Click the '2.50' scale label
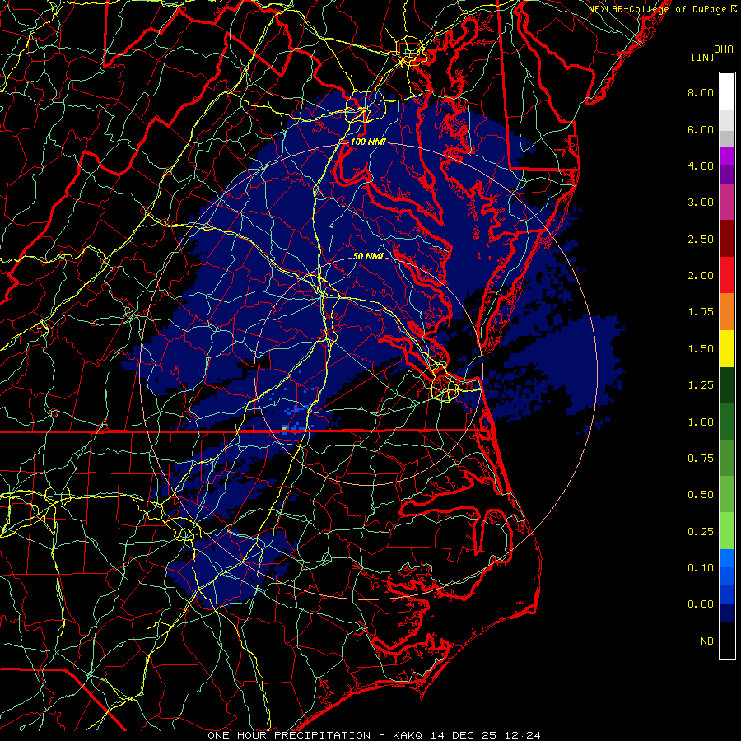 701,239
